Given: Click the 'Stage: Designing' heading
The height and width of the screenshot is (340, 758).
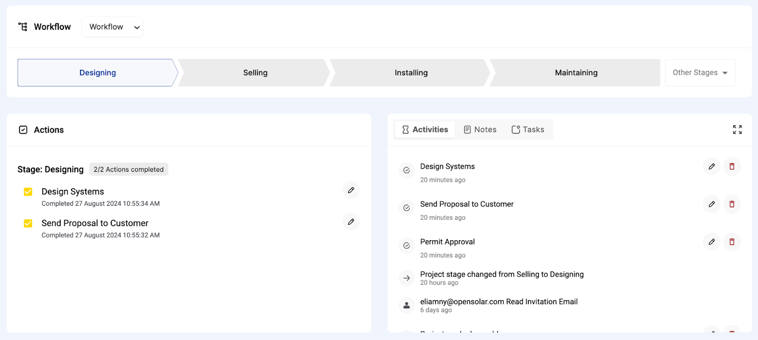Looking at the screenshot, I should [51, 169].
